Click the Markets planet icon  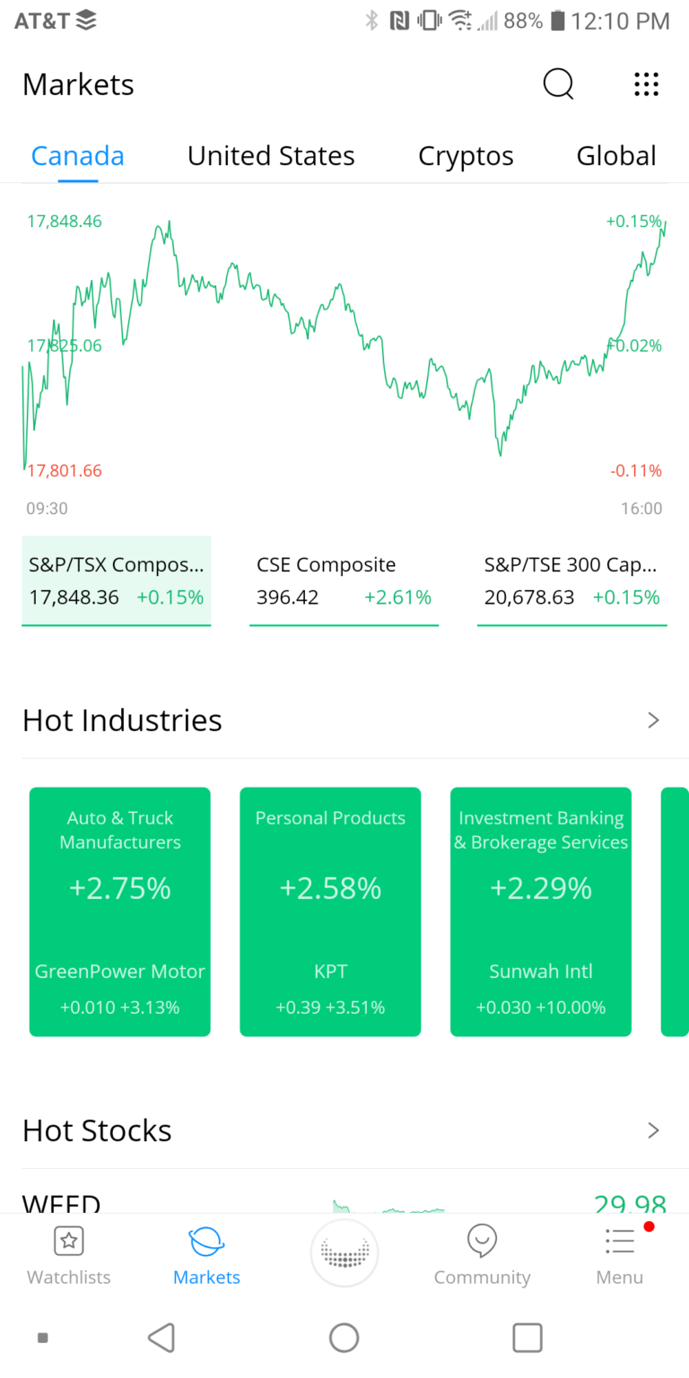206,1243
